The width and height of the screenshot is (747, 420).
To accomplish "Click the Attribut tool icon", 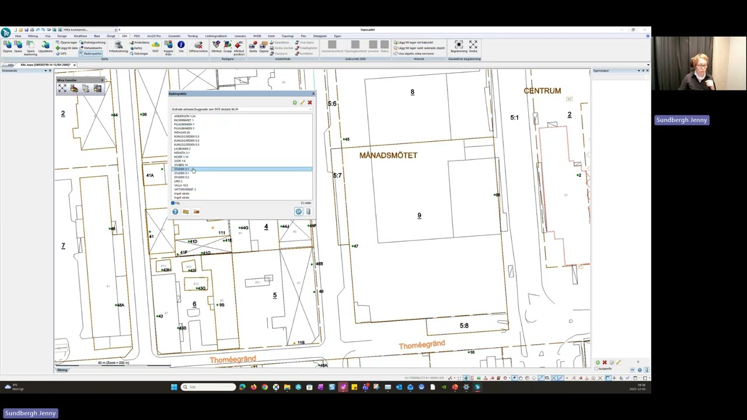I will [217, 46].
